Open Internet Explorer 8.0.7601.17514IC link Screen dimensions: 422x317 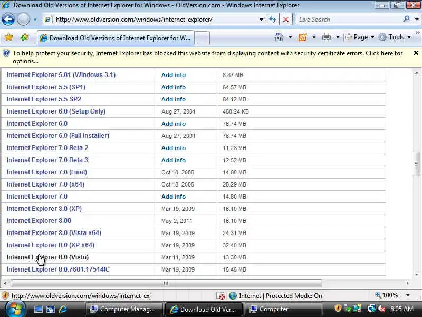coord(58,269)
